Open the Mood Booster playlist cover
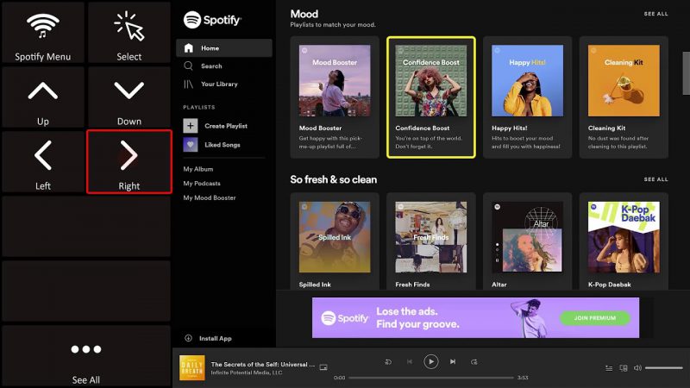The image size is (690, 388). click(x=335, y=80)
